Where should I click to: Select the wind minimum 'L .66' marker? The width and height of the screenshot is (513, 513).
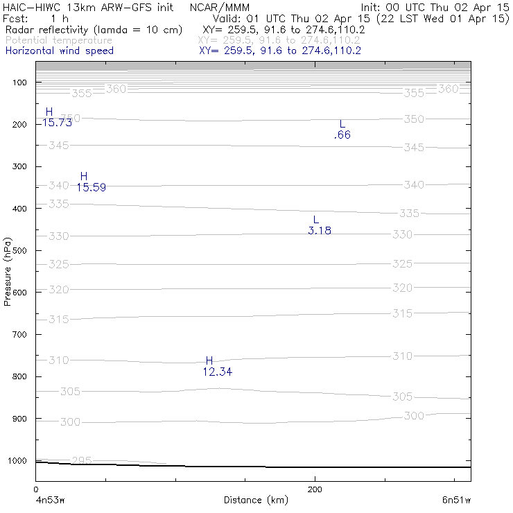pyautogui.click(x=342, y=130)
